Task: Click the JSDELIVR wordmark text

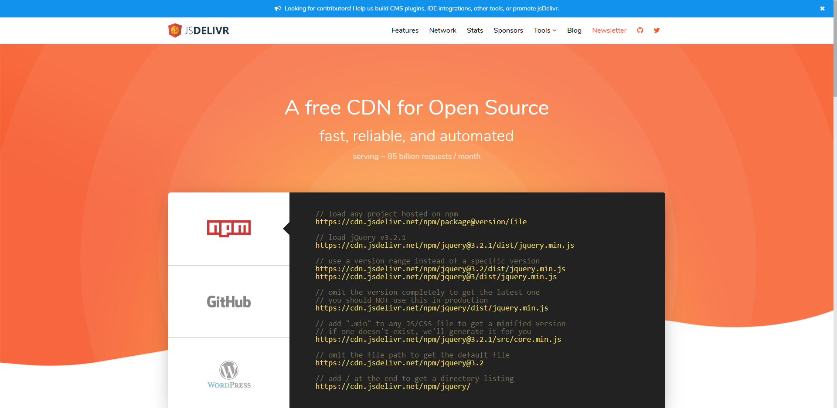Action: click(x=207, y=30)
